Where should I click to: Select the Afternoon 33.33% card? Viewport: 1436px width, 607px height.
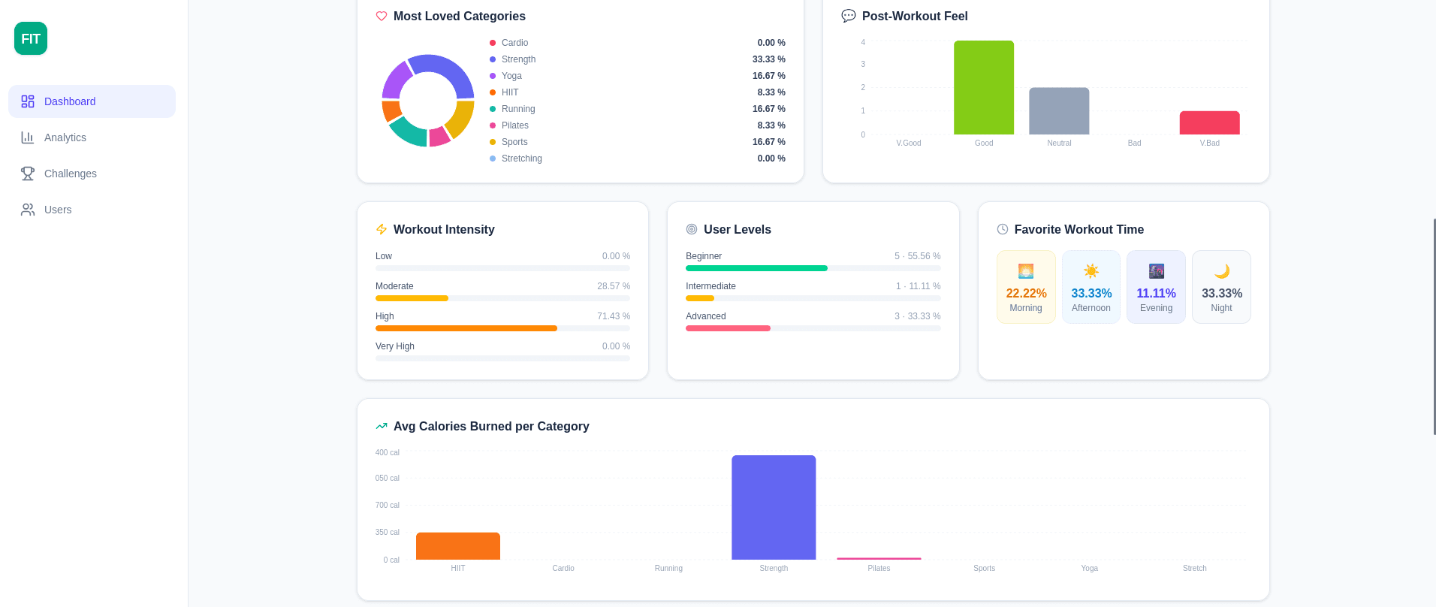1091,287
